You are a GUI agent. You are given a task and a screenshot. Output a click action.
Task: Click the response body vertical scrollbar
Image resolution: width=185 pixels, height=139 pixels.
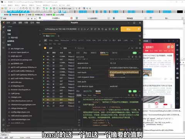tap(142, 100)
